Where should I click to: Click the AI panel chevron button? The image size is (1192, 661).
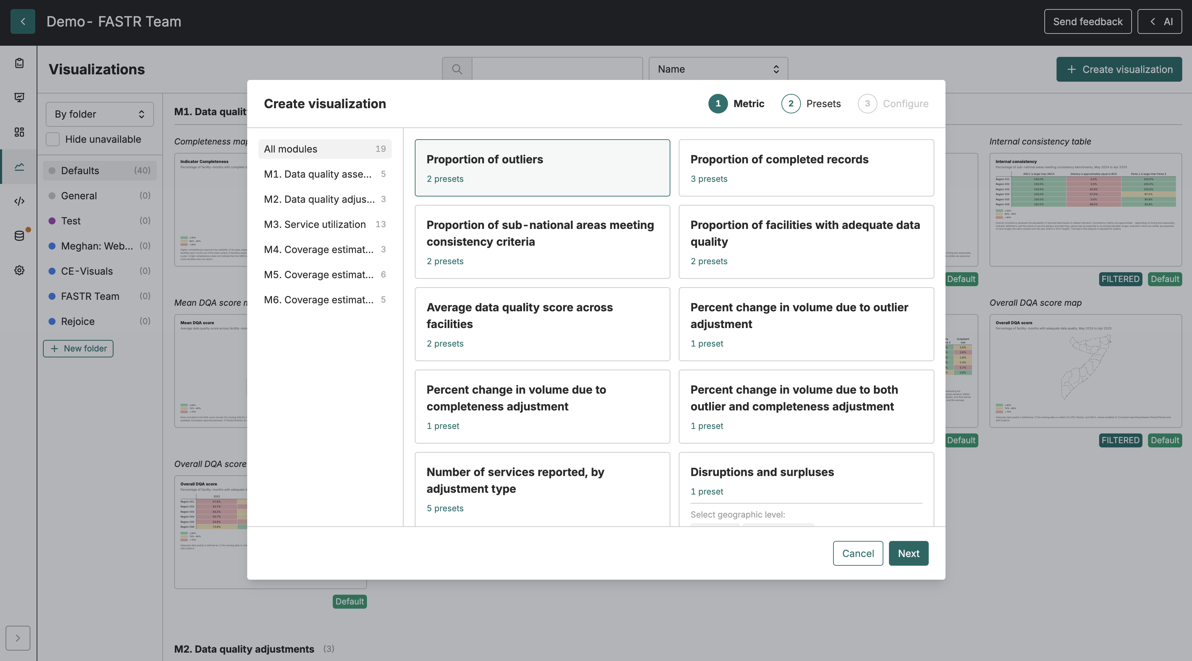point(1159,21)
